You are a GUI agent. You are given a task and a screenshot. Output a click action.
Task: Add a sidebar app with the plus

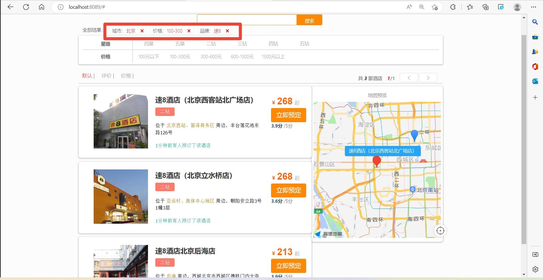tap(535, 98)
